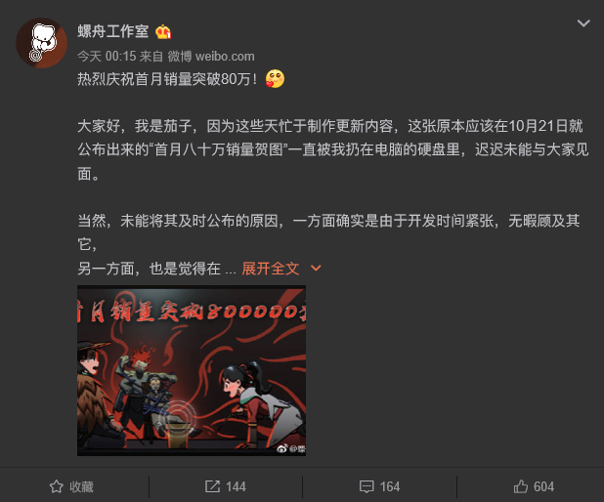Open the 螺舟工作室 username link
Screen dimensions: 604x502
point(112,31)
